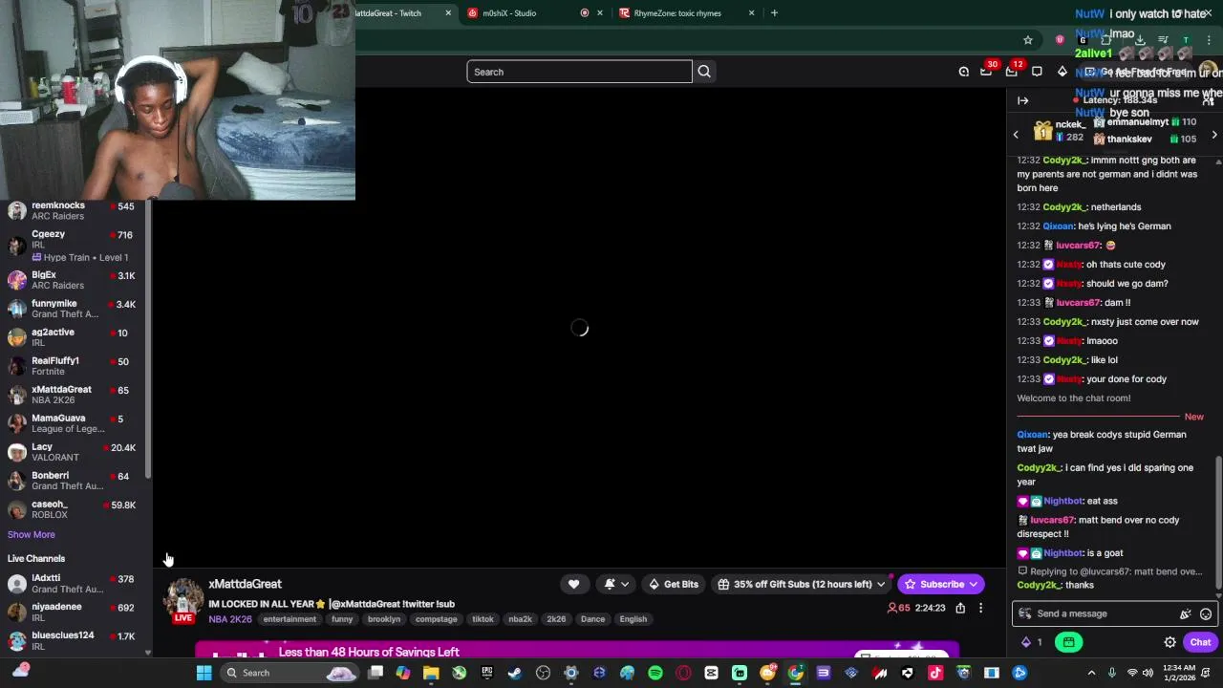Open 35% off Gift Subs dropdown
The image size is (1223, 688).
point(802,584)
